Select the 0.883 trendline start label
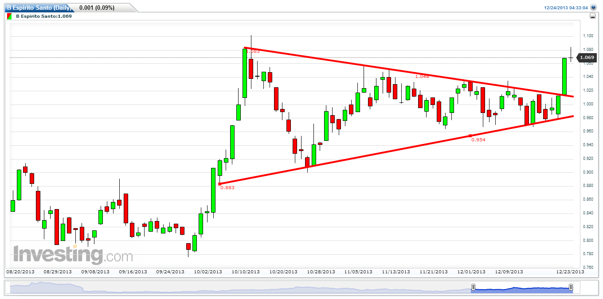Viewport: 603px width, 299px height. point(227,187)
